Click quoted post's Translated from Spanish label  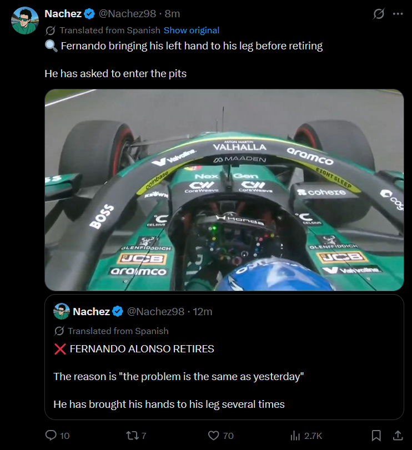point(118,331)
